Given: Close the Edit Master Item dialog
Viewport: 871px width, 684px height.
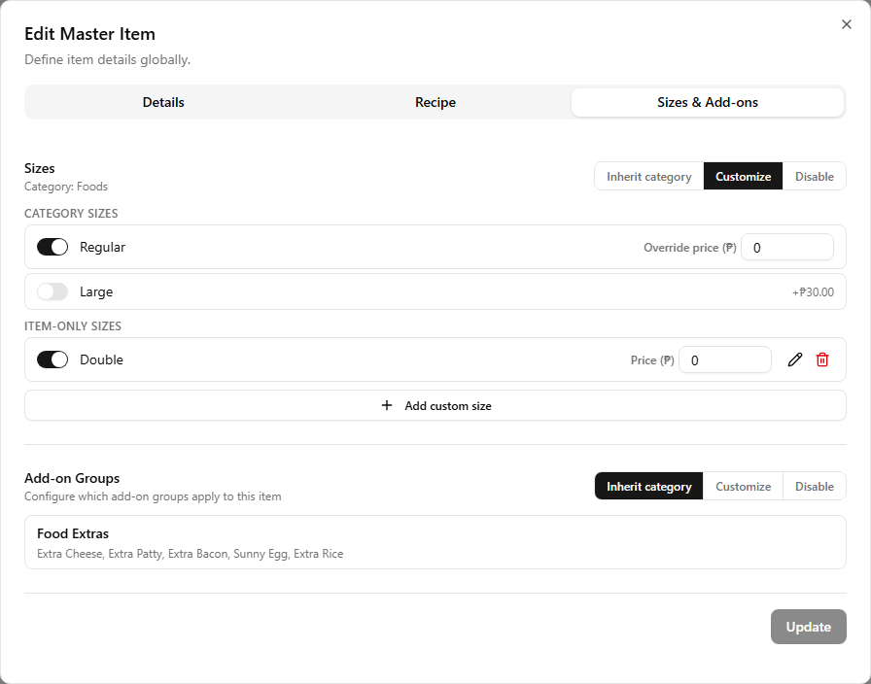Looking at the screenshot, I should click(x=846, y=24).
